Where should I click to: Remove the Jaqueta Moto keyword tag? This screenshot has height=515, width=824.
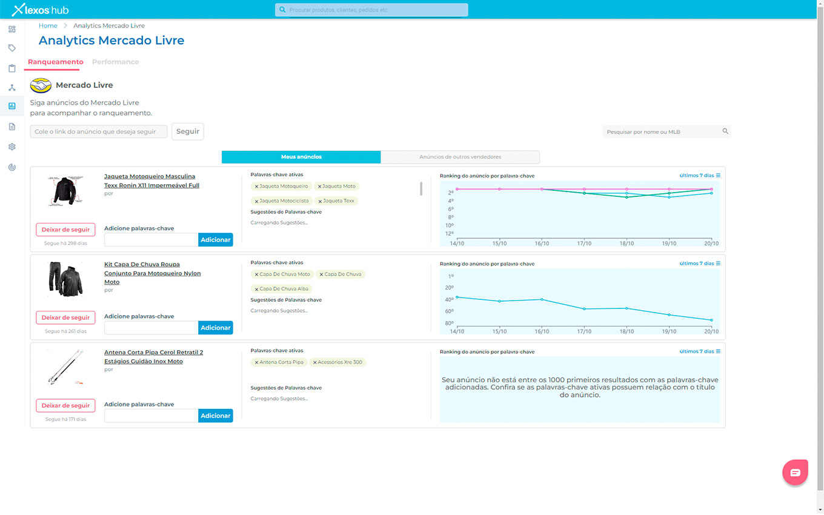click(x=320, y=187)
